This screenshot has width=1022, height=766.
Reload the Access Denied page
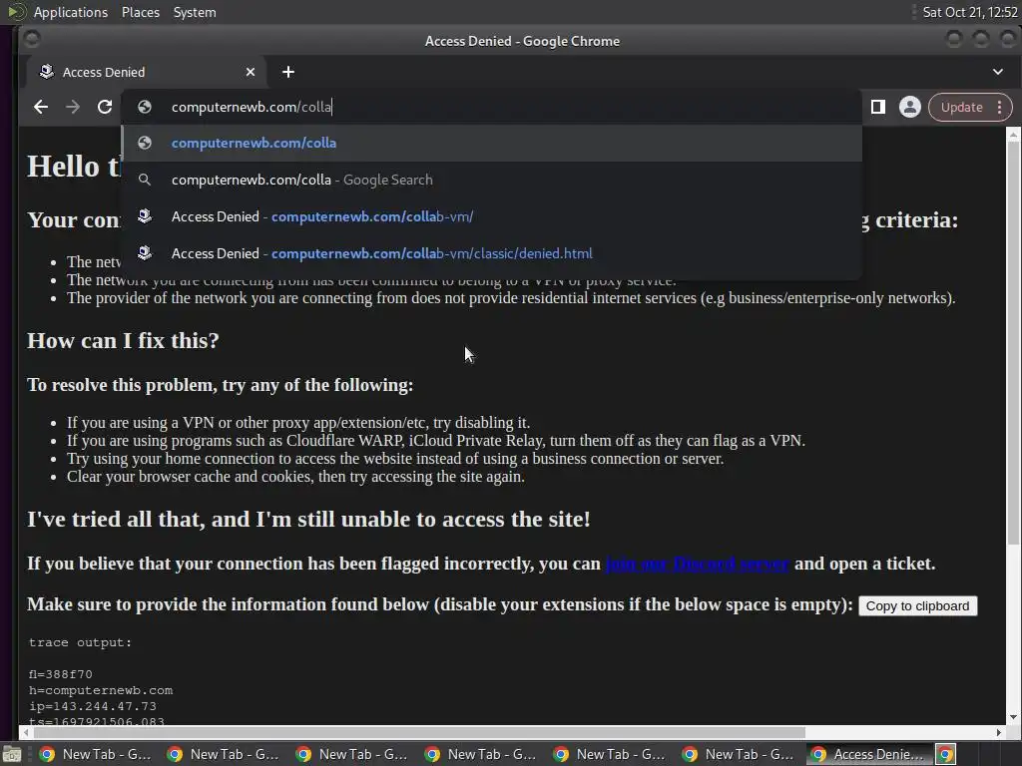coord(104,107)
